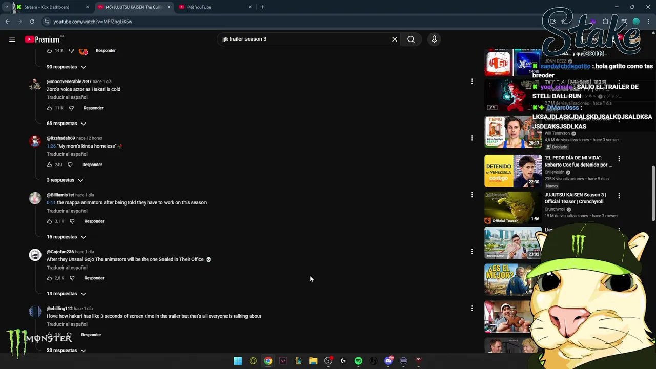656x369 pixels.
Task: Dislike the top comment with 14 K likes
Action: pos(71,50)
